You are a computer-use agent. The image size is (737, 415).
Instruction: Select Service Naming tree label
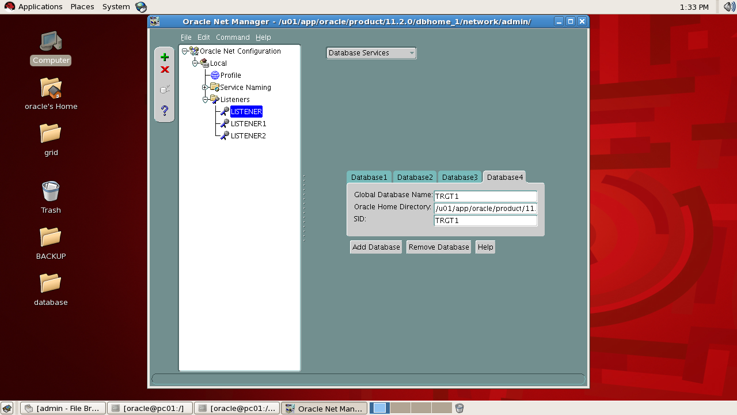click(245, 87)
